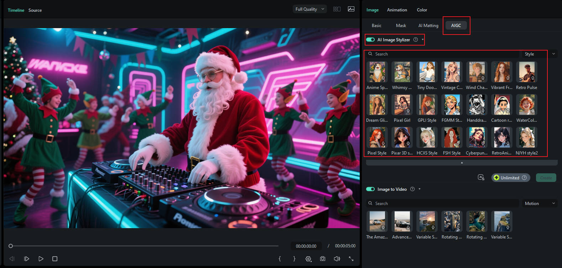
Task: Click the help icon beside Image to Video
Action: tap(412, 189)
